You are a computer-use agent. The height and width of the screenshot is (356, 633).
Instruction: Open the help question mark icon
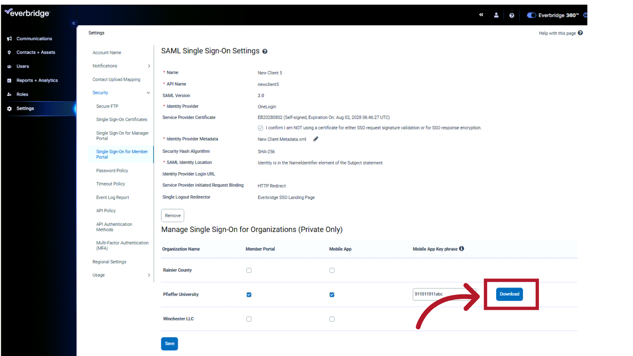[512, 15]
